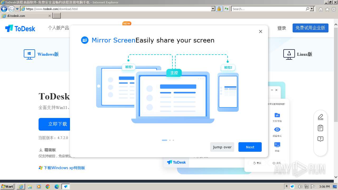
Task: Click the pencil feedback icon in sidebar
Action: point(320,117)
